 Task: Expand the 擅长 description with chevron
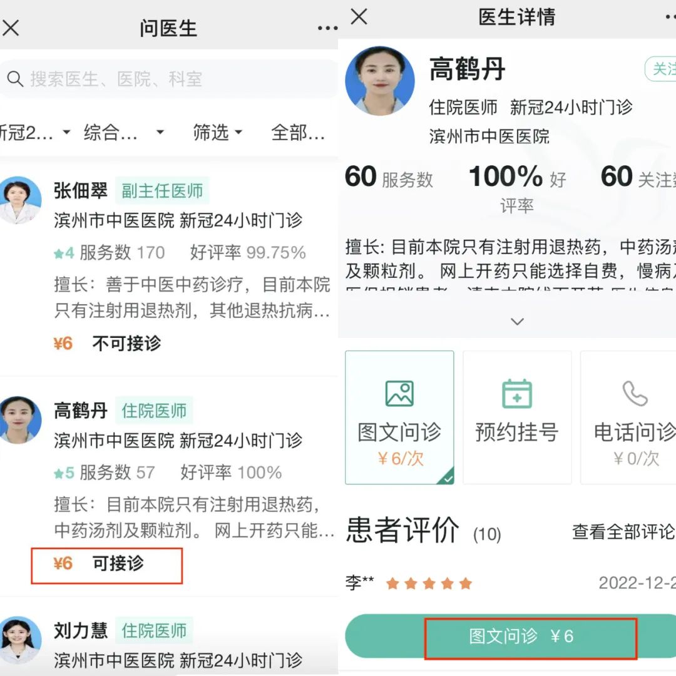point(517,322)
